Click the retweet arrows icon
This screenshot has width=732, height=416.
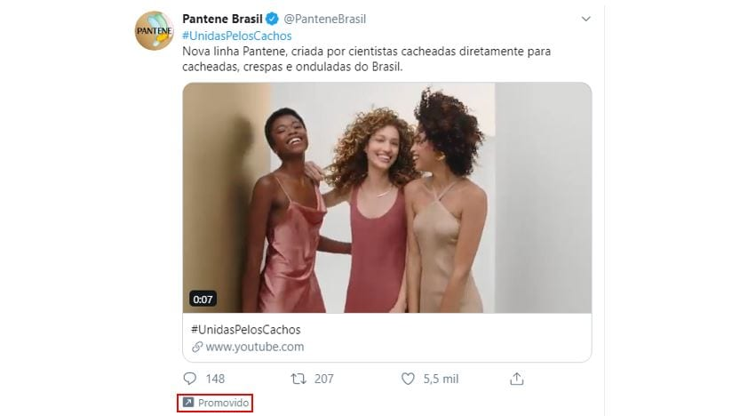(298, 379)
